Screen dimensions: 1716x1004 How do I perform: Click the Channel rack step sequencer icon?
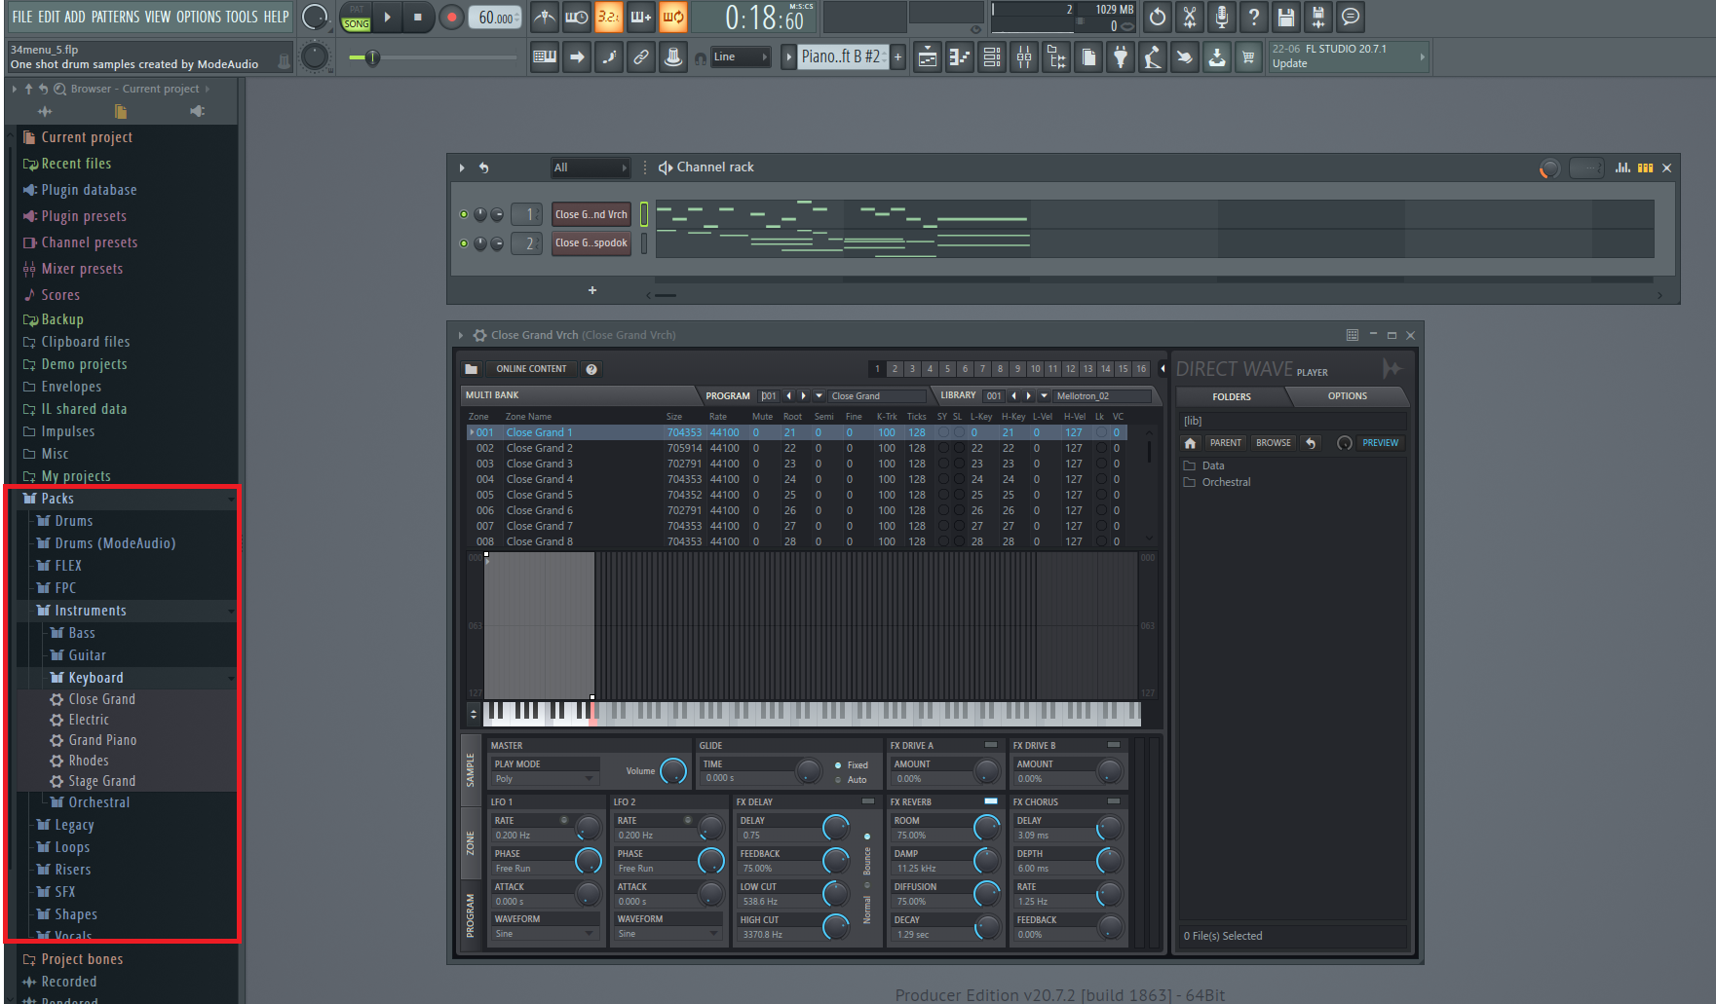[x=1645, y=167]
